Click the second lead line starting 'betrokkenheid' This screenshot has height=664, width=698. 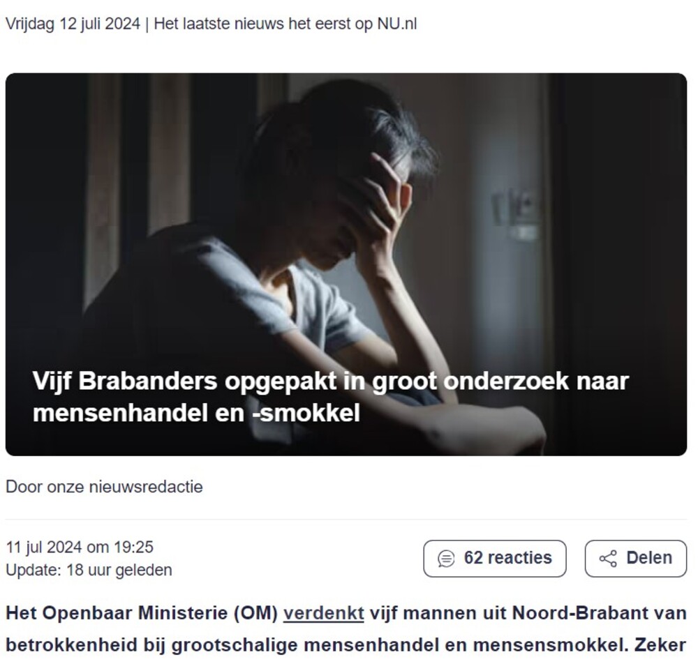pos(346,645)
